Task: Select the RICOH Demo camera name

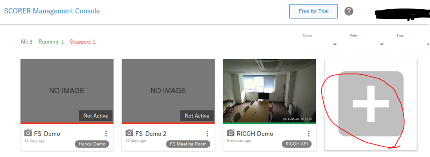Action: (255, 134)
